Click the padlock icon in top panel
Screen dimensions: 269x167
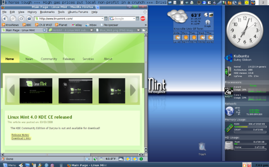click(x=240, y=2)
